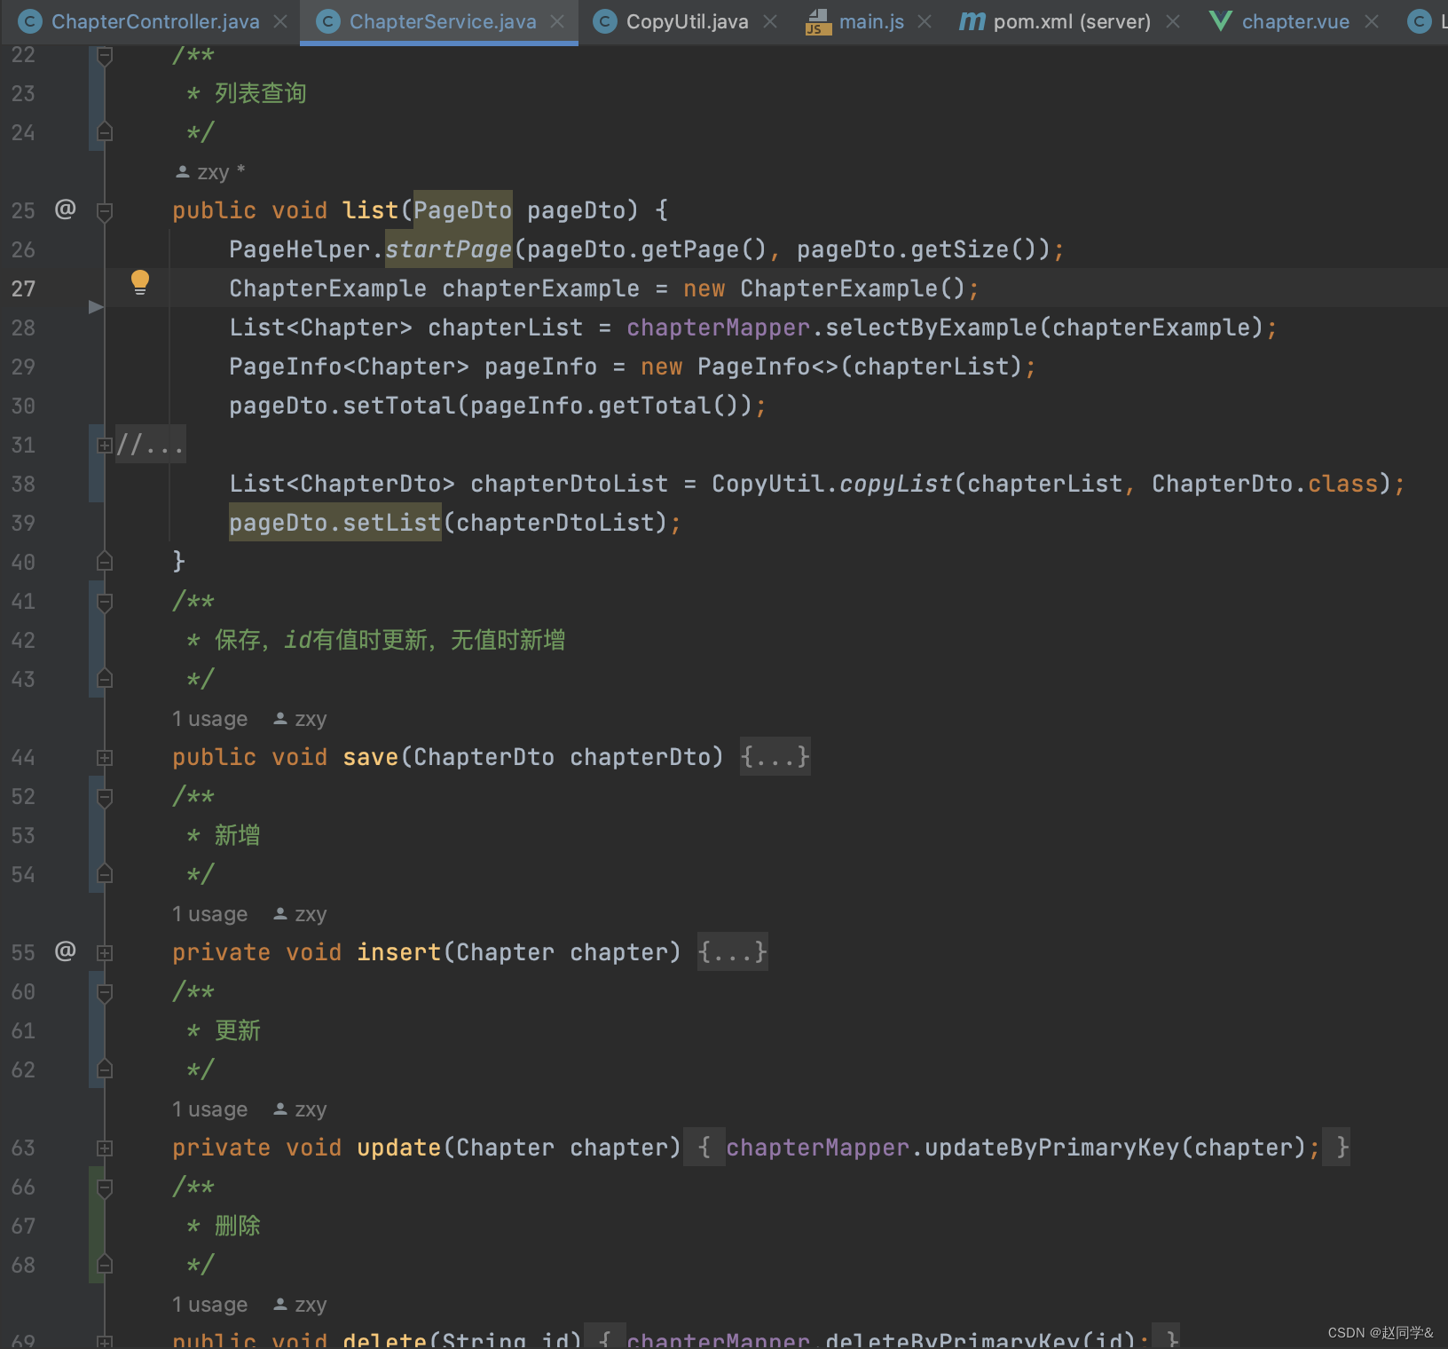
Task: Close the pom.xml (server) tab
Action: (x=1173, y=21)
